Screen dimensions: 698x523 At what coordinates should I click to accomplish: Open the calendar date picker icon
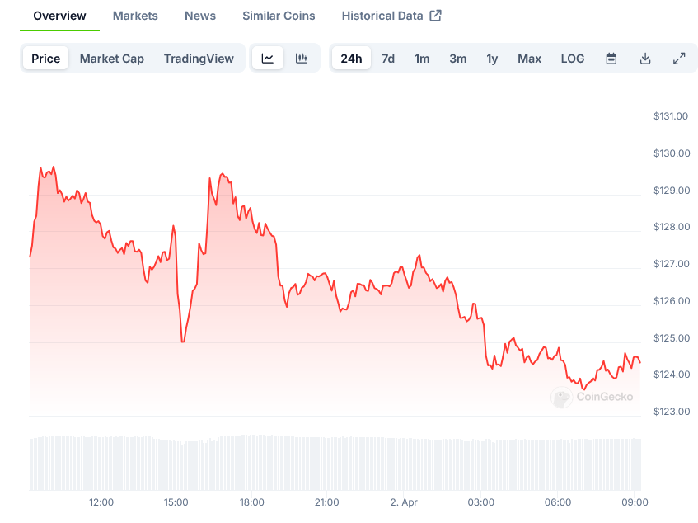(x=611, y=58)
